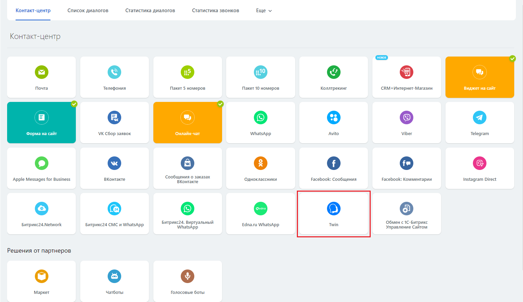Select the Пакет 10 номеров icon
This screenshot has height=302, width=523.
[261, 72]
